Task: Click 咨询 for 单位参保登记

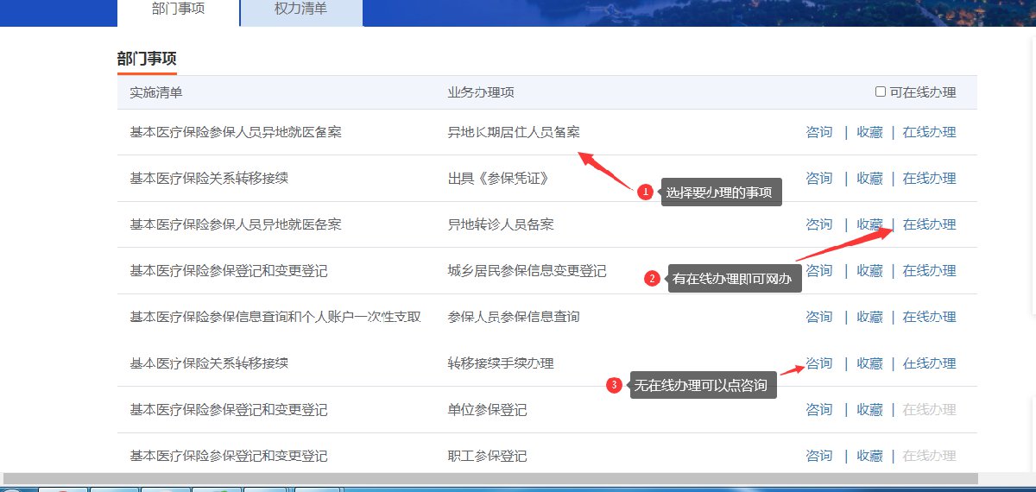Action: [x=818, y=409]
